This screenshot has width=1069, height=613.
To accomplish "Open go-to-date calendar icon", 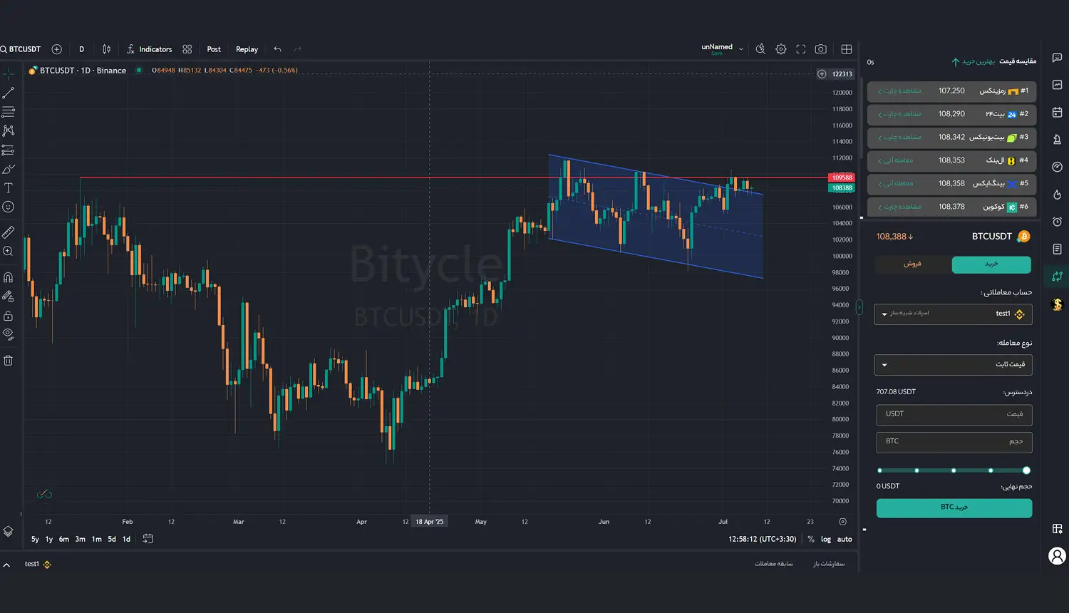I will [x=148, y=539].
